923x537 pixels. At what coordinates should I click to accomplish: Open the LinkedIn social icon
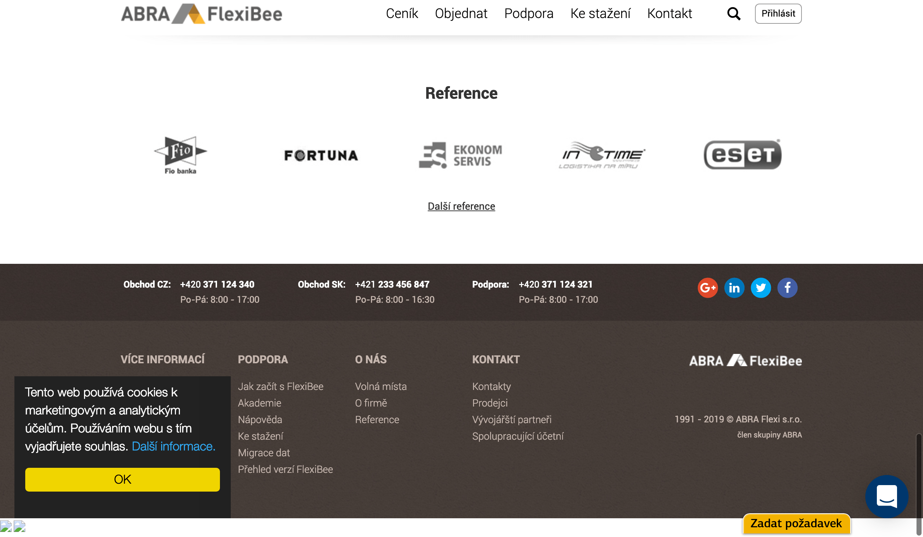pyautogui.click(x=734, y=288)
